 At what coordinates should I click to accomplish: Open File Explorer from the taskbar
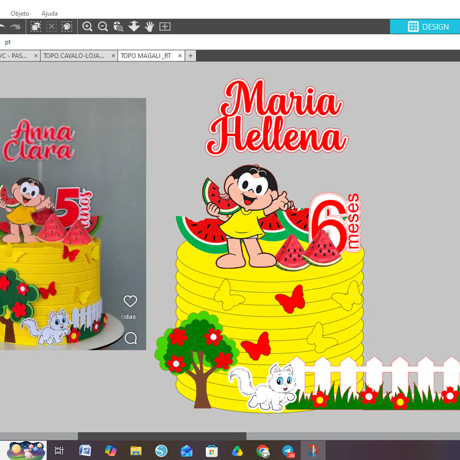[136, 451]
